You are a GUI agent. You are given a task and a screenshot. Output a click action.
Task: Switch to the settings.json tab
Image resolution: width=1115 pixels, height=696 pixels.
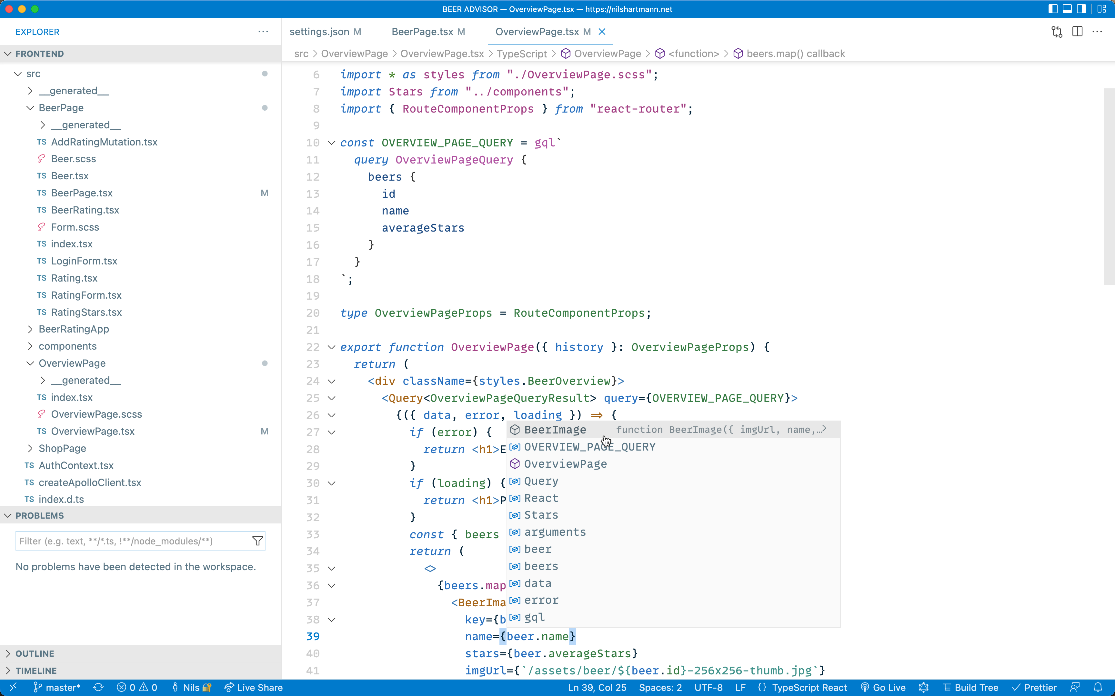point(319,32)
